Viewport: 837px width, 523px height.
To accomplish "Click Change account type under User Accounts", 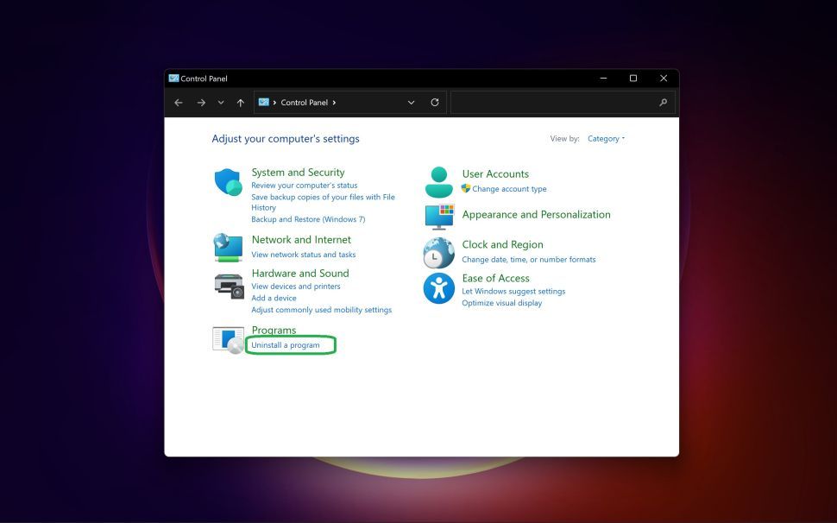I will pyautogui.click(x=509, y=188).
